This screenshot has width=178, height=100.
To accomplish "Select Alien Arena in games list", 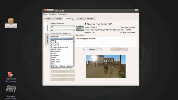I will (x=62, y=43).
